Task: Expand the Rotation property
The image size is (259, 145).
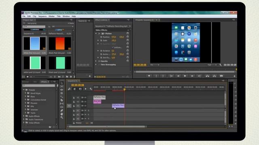Action: coord(98,51)
